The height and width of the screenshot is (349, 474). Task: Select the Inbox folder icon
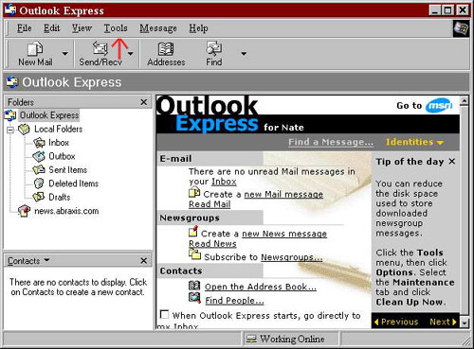pos(40,143)
